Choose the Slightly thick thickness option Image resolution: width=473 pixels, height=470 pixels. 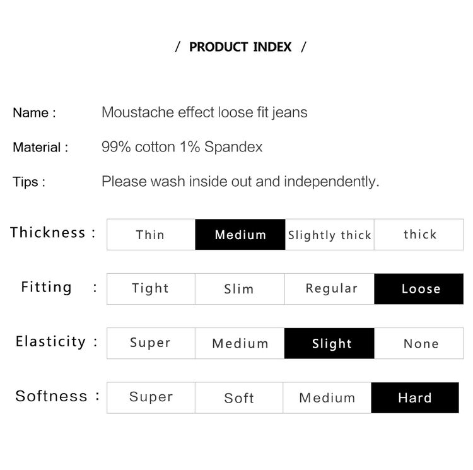click(329, 235)
